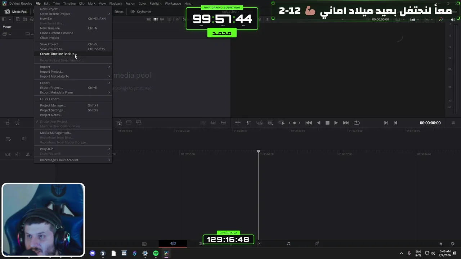461x259 pixels.
Task: Click voiceover microphone record icon
Action: (248, 123)
